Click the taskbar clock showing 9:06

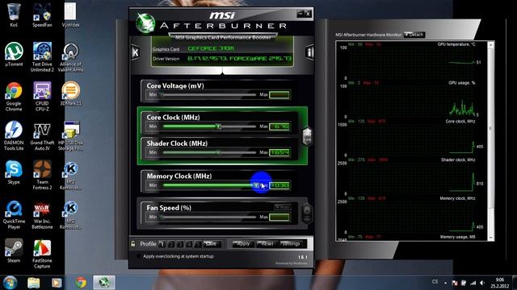[499, 283]
